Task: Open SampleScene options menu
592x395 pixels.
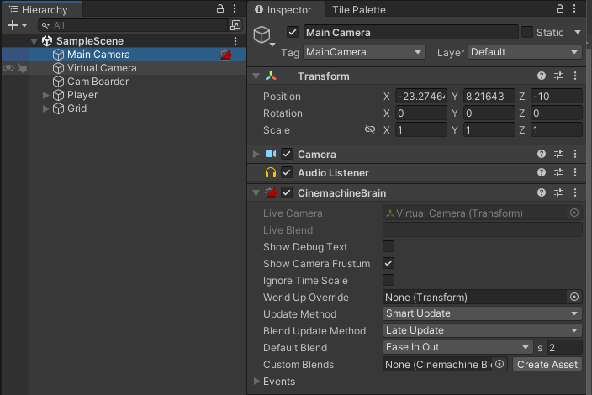Action: click(235, 40)
